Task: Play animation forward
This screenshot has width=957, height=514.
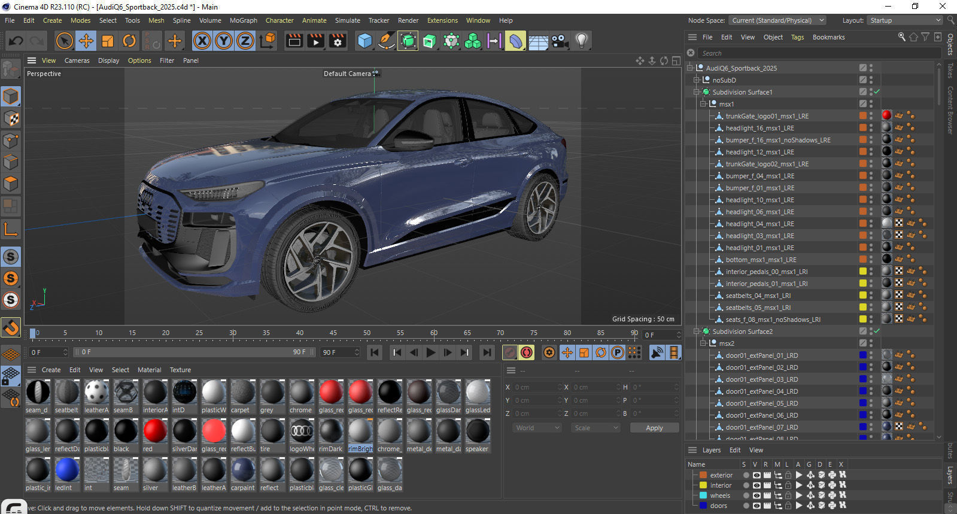Action: pos(430,352)
